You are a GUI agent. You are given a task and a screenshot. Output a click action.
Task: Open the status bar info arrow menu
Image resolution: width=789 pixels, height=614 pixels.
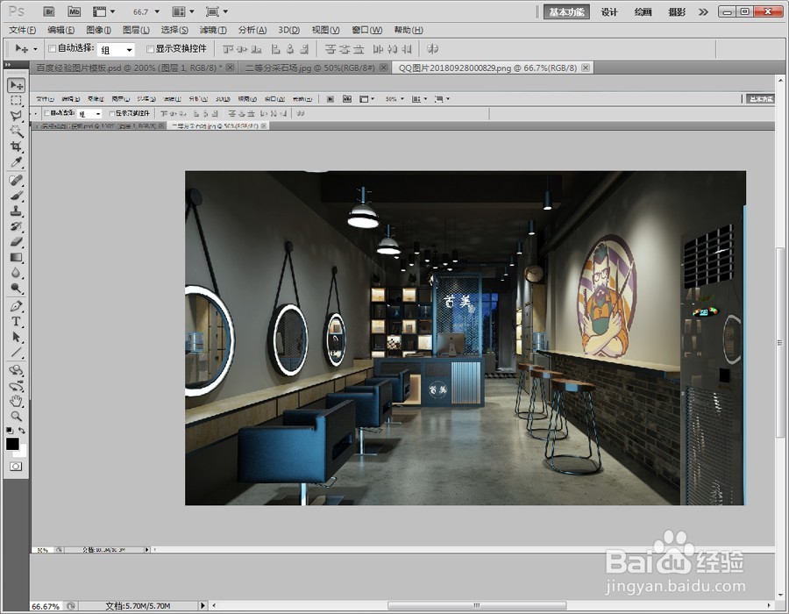point(203,605)
